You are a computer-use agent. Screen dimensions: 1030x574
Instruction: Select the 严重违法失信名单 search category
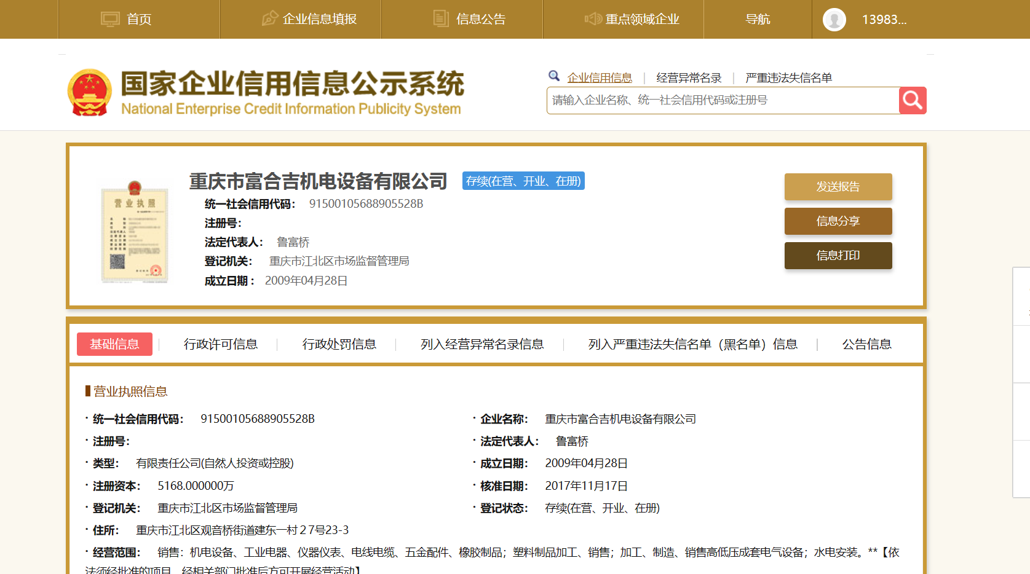pos(789,77)
